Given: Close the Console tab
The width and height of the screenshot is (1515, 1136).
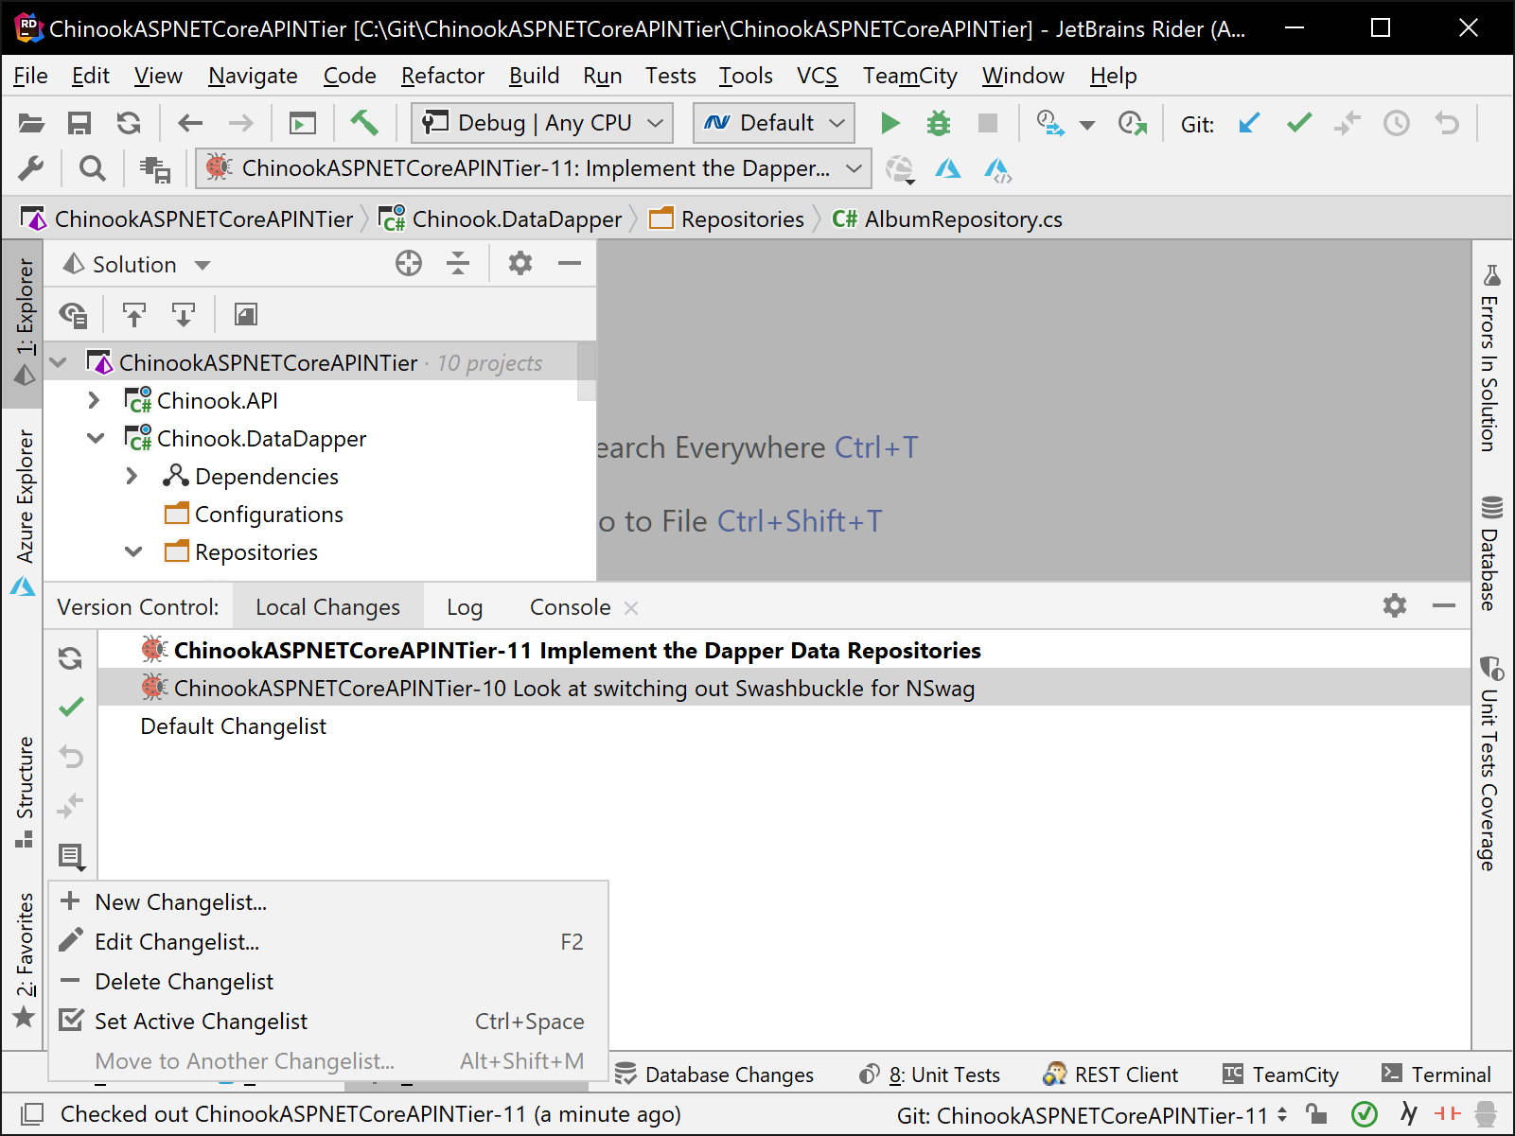Looking at the screenshot, I should 631,608.
